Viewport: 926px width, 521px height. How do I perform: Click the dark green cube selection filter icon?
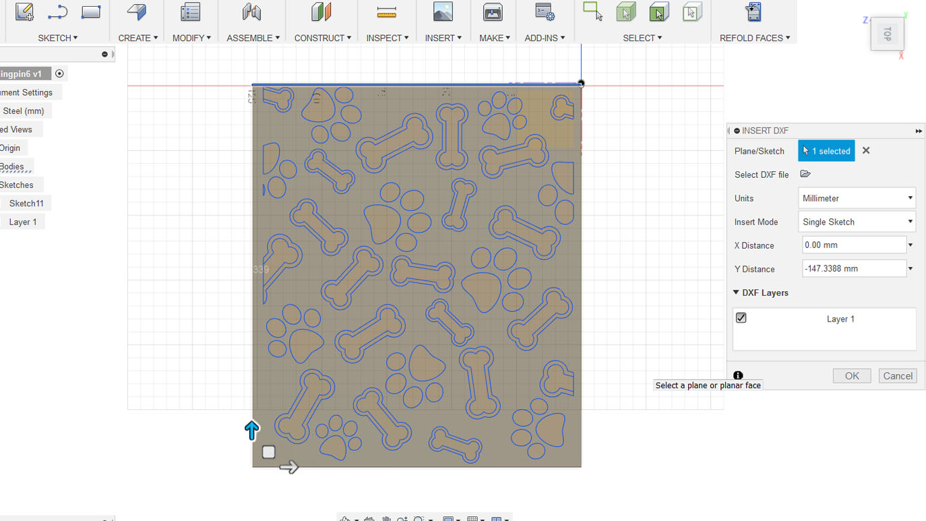coord(659,12)
